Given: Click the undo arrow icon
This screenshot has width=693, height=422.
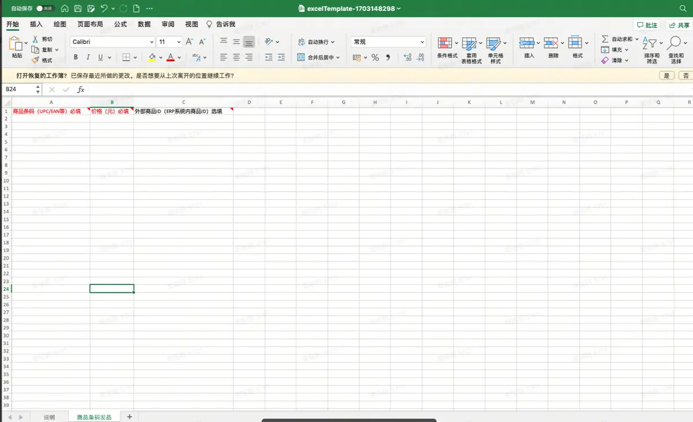Looking at the screenshot, I should (104, 9).
